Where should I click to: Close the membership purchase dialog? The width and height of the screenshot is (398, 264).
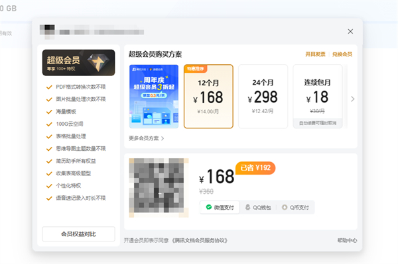[350, 31]
